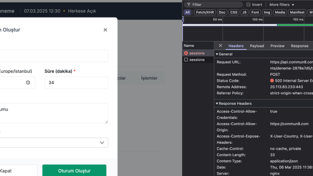Filter requests by Img
The image size is (313, 176).
[267, 12]
